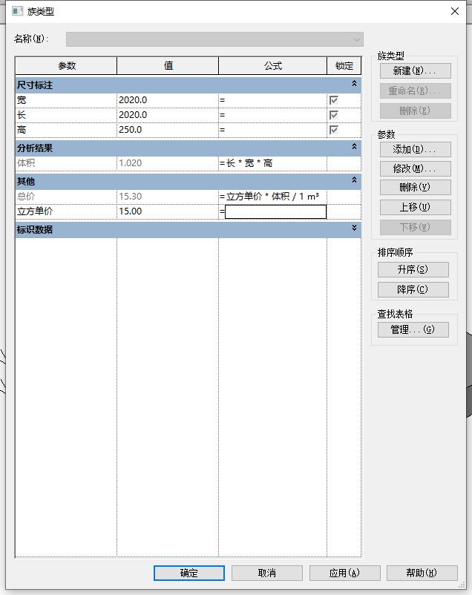Click the 删除(V) parameter button
This screenshot has width=472, height=595.
tap(416, 188)
